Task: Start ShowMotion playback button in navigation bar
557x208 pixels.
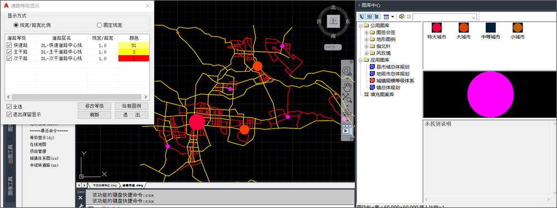Action: (x=346, y=130)
